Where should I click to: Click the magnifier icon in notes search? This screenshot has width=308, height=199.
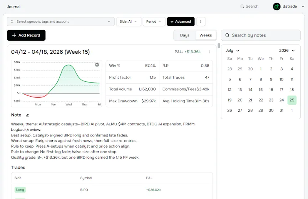(x=227, y=35)
